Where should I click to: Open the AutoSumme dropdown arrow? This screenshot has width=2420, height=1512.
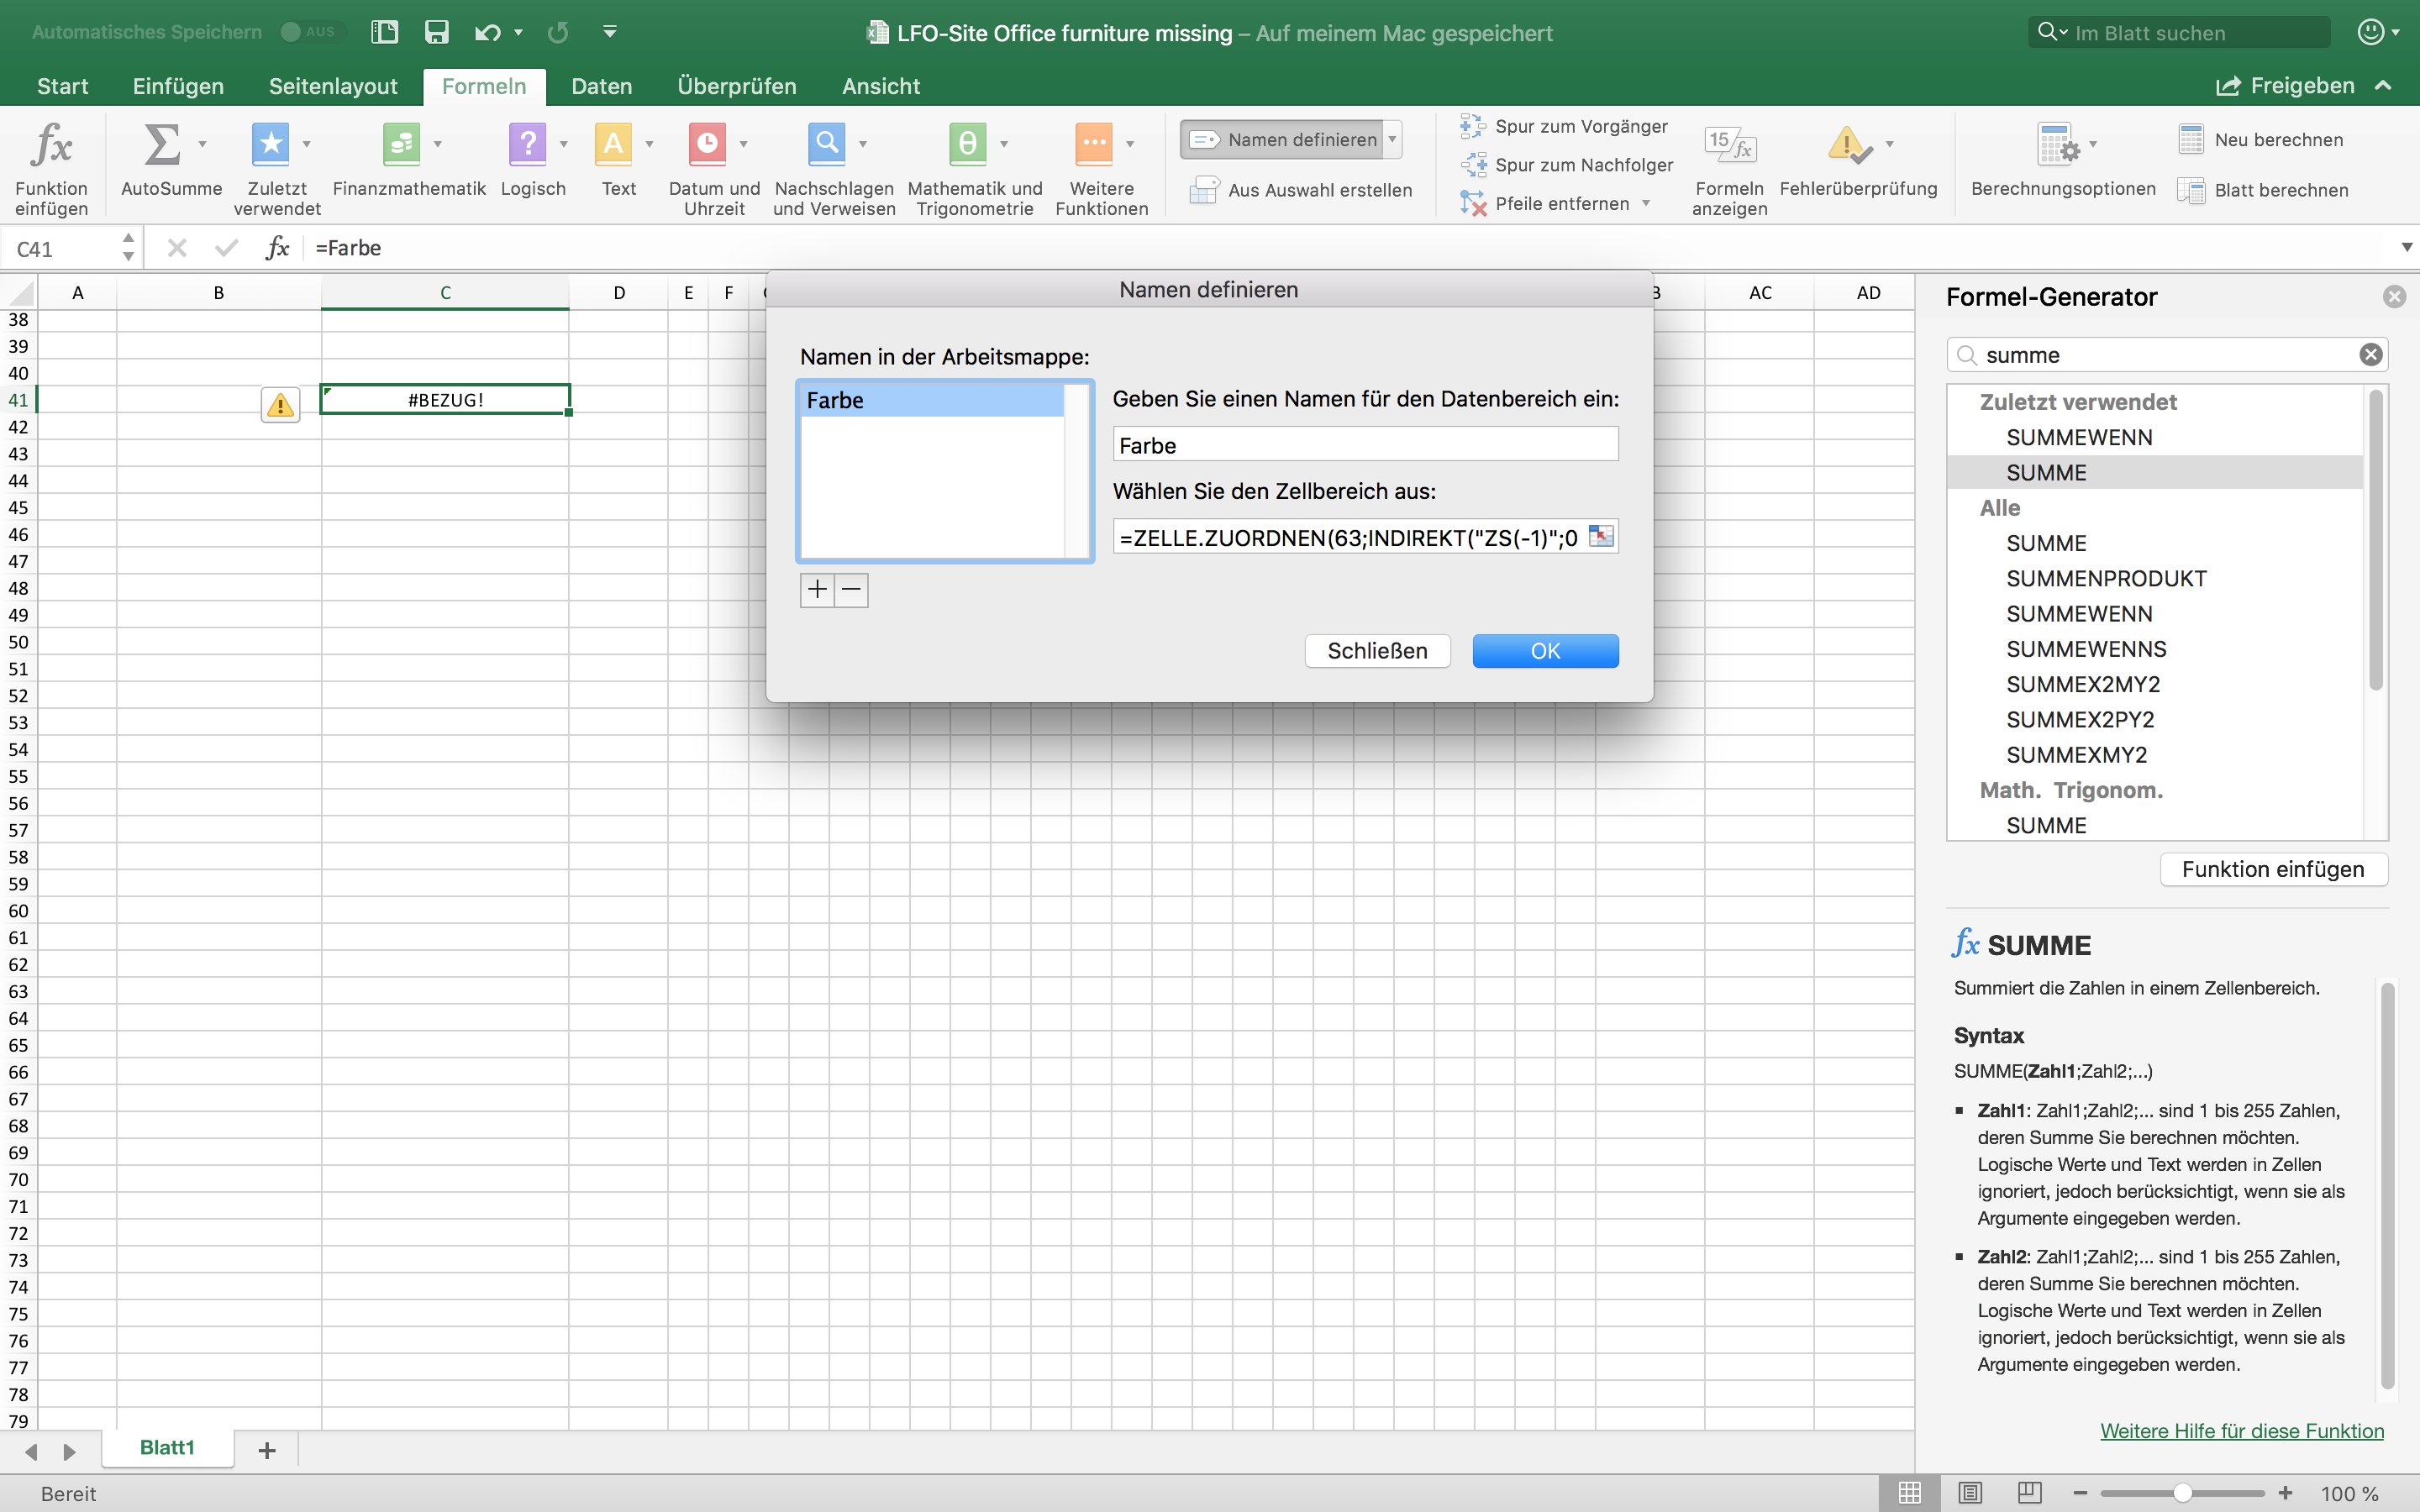(202, 145)
